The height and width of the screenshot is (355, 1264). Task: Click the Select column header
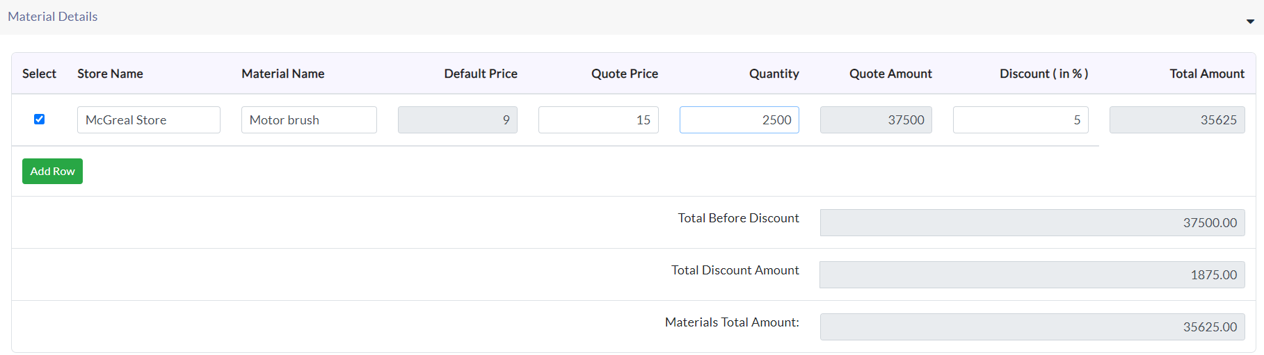39,74
